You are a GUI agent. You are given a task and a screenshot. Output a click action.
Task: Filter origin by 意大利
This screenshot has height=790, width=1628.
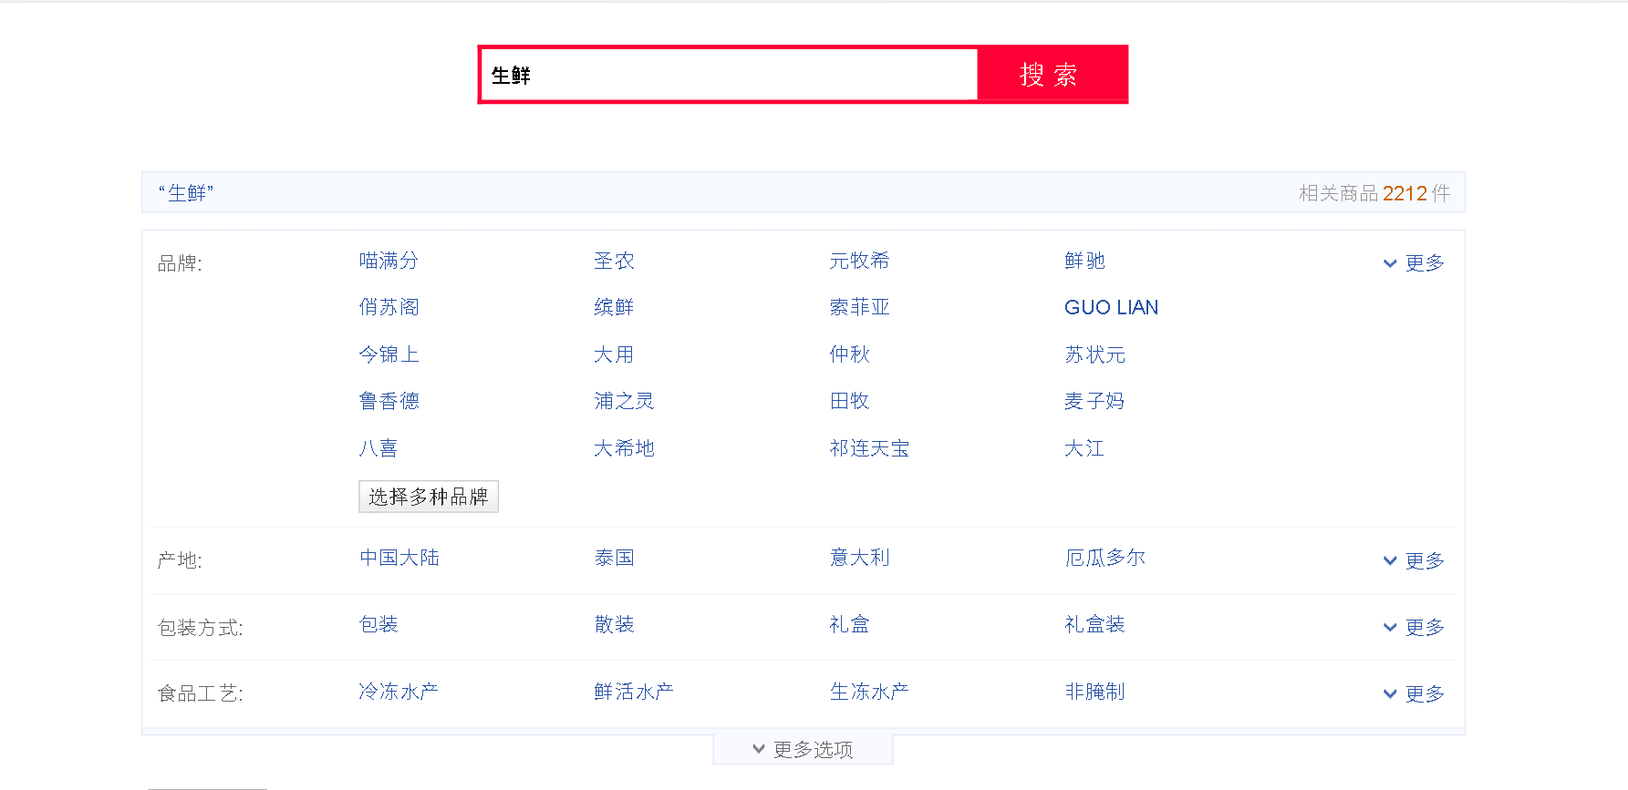click(859, 558)
